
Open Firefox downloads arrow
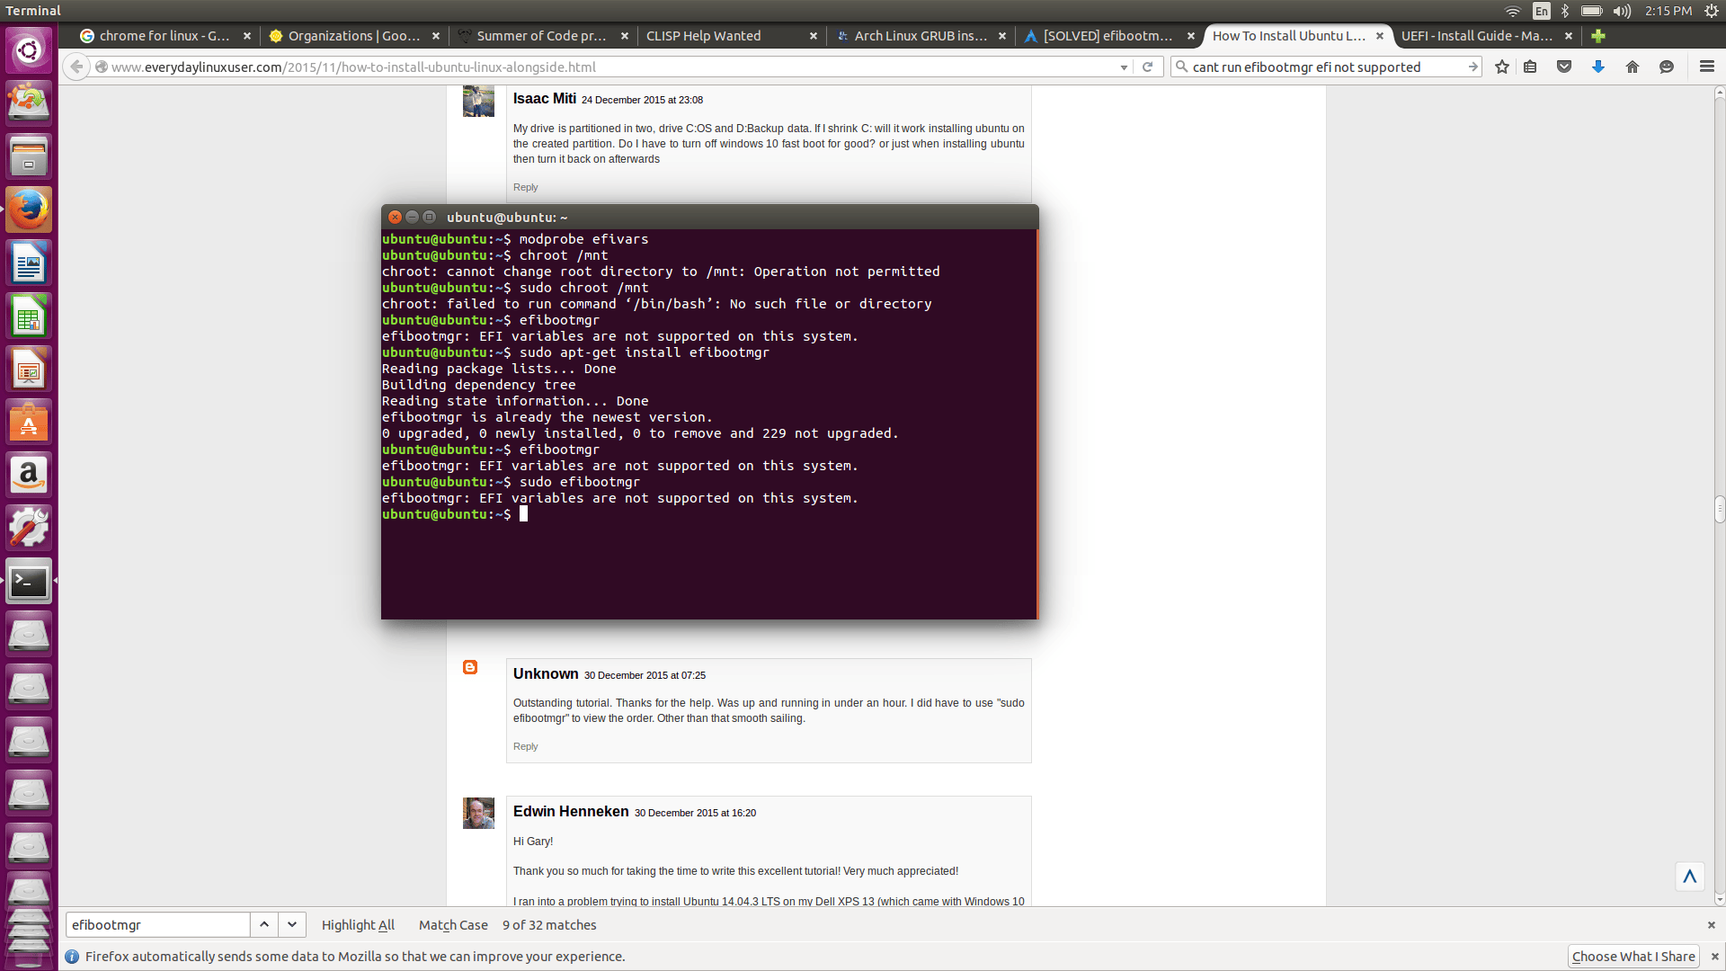click(x=1598, y=67)
